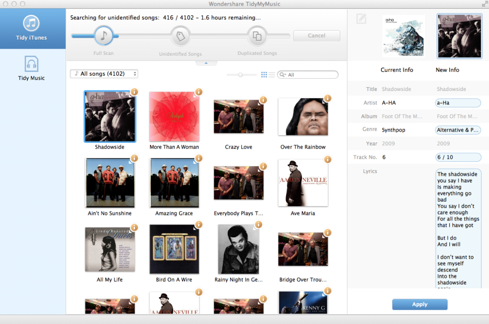Screen dimensions: 489x324
Task: Edit the new Track No. field 6 / 10
Action: pos(458,157)
